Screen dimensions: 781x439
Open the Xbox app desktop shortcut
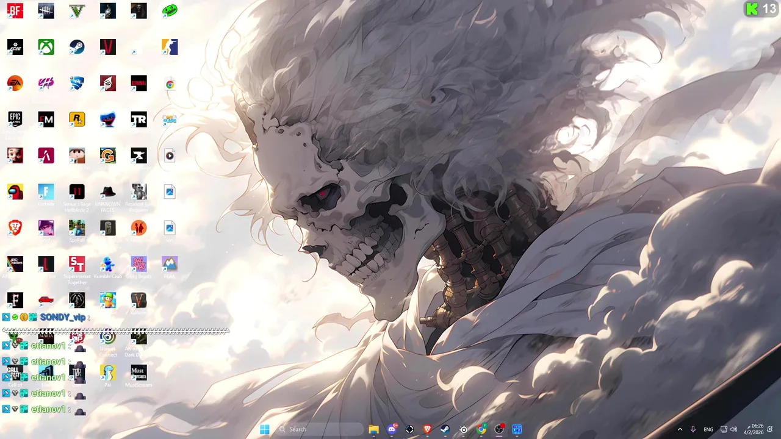click(46, 47)
